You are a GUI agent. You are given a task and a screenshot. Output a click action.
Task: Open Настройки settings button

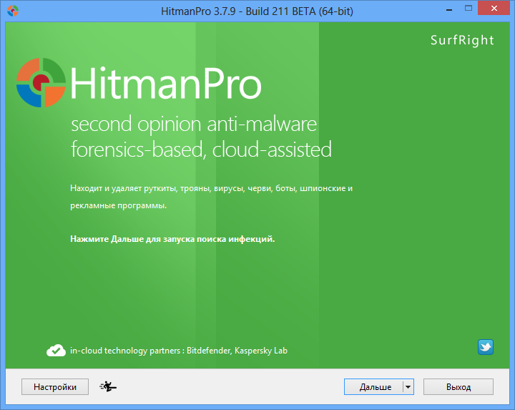(54, 387)
